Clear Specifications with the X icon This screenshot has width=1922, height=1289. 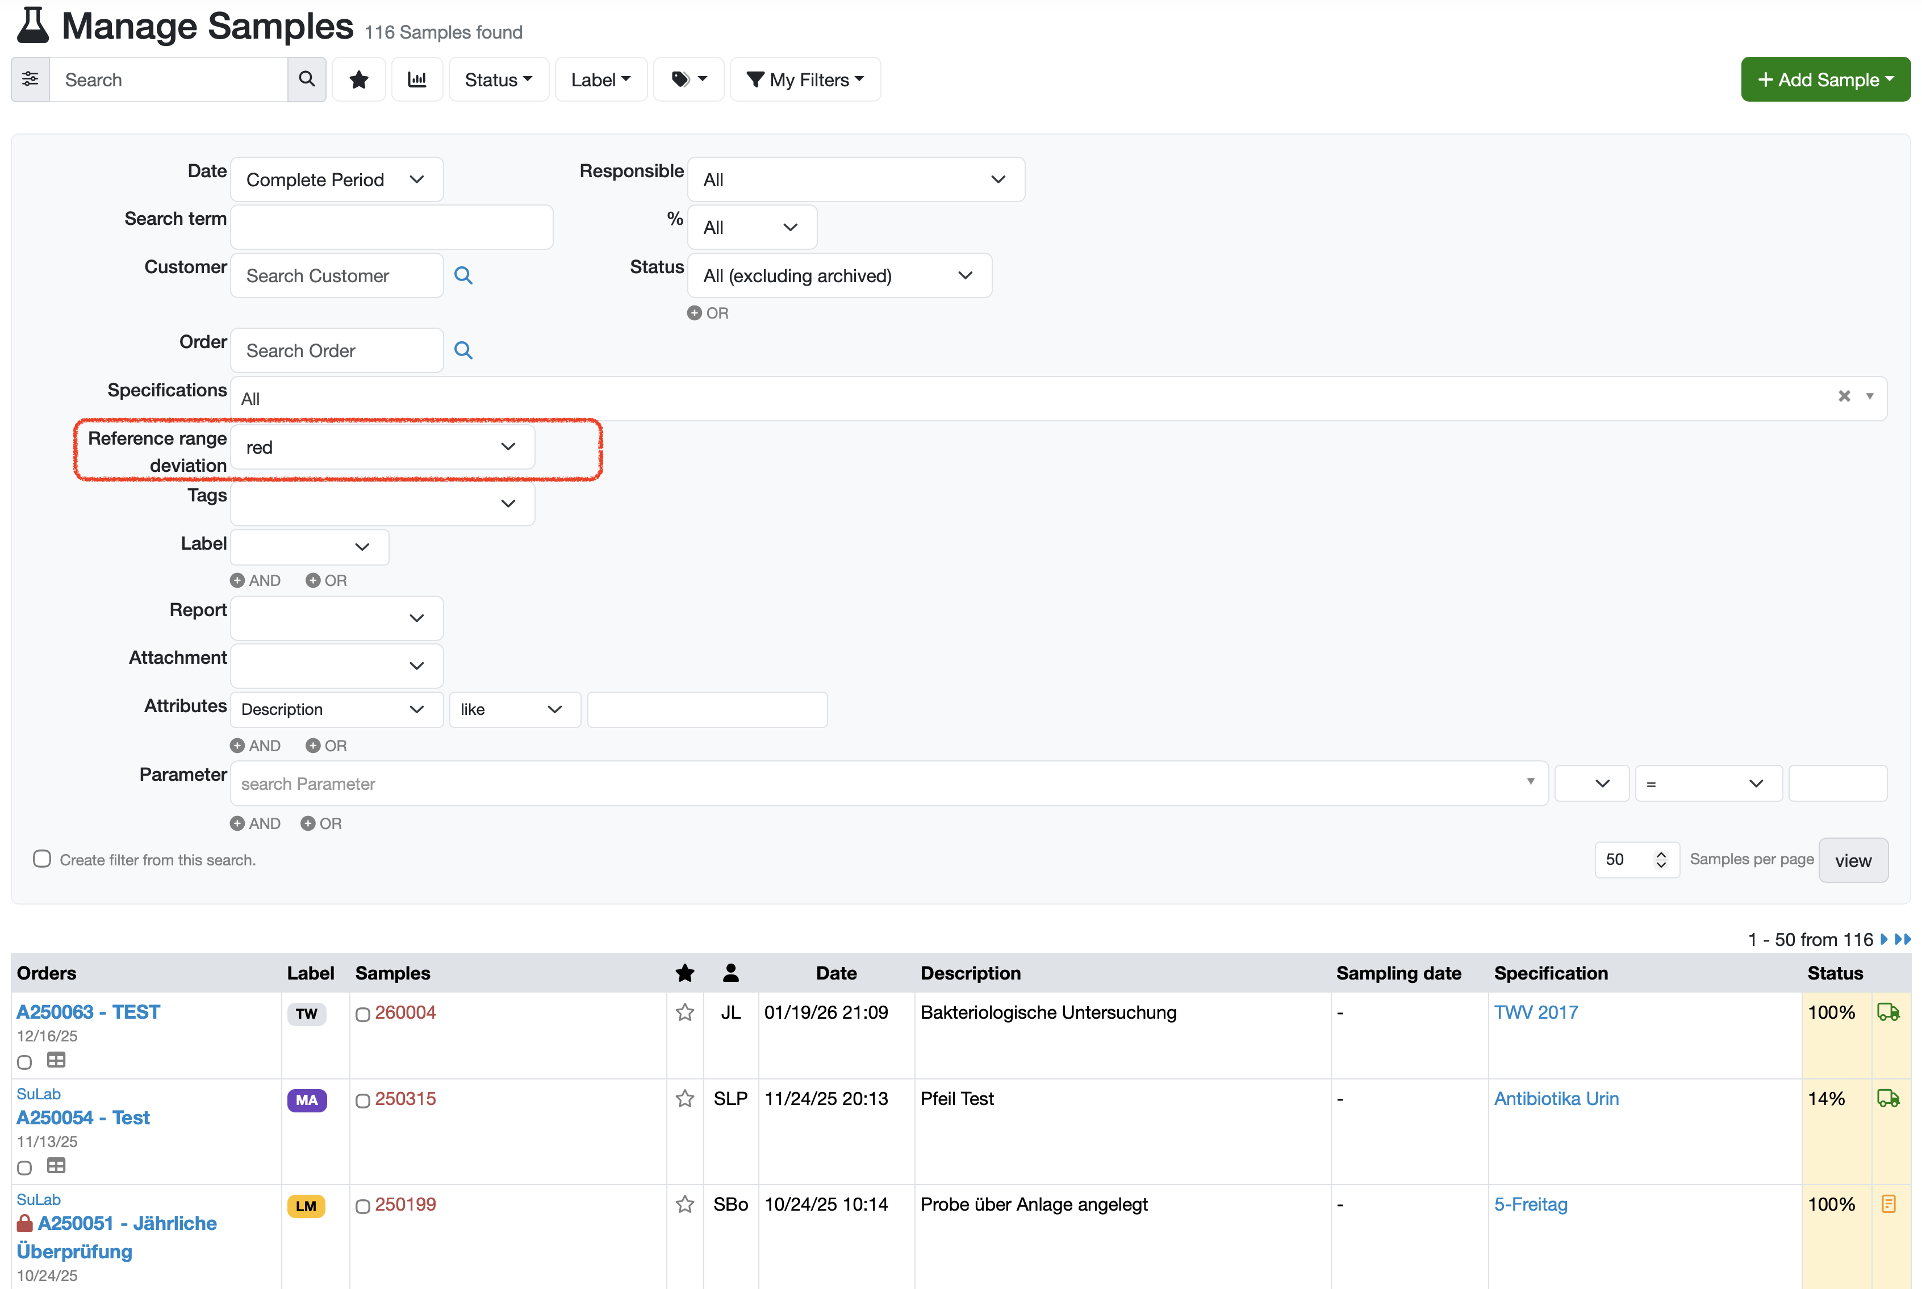pyautogui.click(x=1844, y=396)
